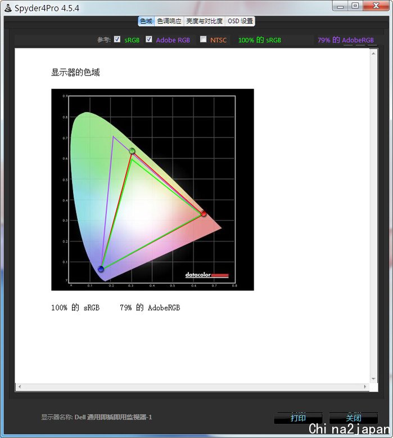Viewport: 393px width, 438px height.
Task: Click the '79% 的 AdobeRGB' text below chart
Action: coord(150,307)
